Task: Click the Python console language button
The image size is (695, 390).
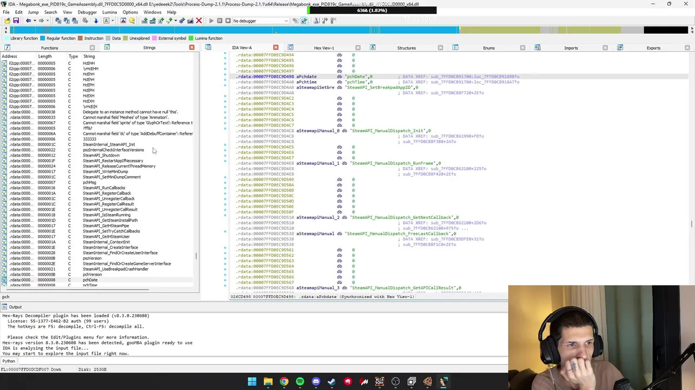Action: [x=9, y=361]
